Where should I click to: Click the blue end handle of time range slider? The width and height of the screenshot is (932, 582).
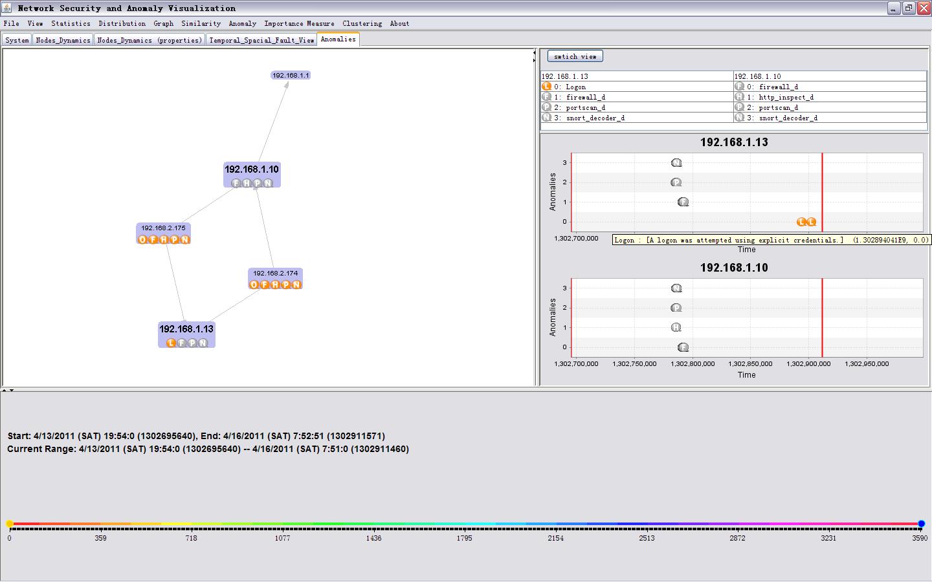pos(921,524)
